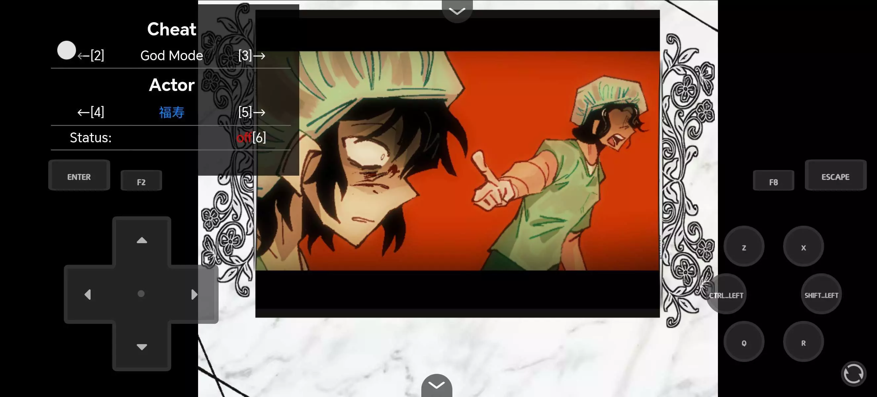Tap the round R gamepad button
Screen dimensions: 877x397
[x=803, y=342]
